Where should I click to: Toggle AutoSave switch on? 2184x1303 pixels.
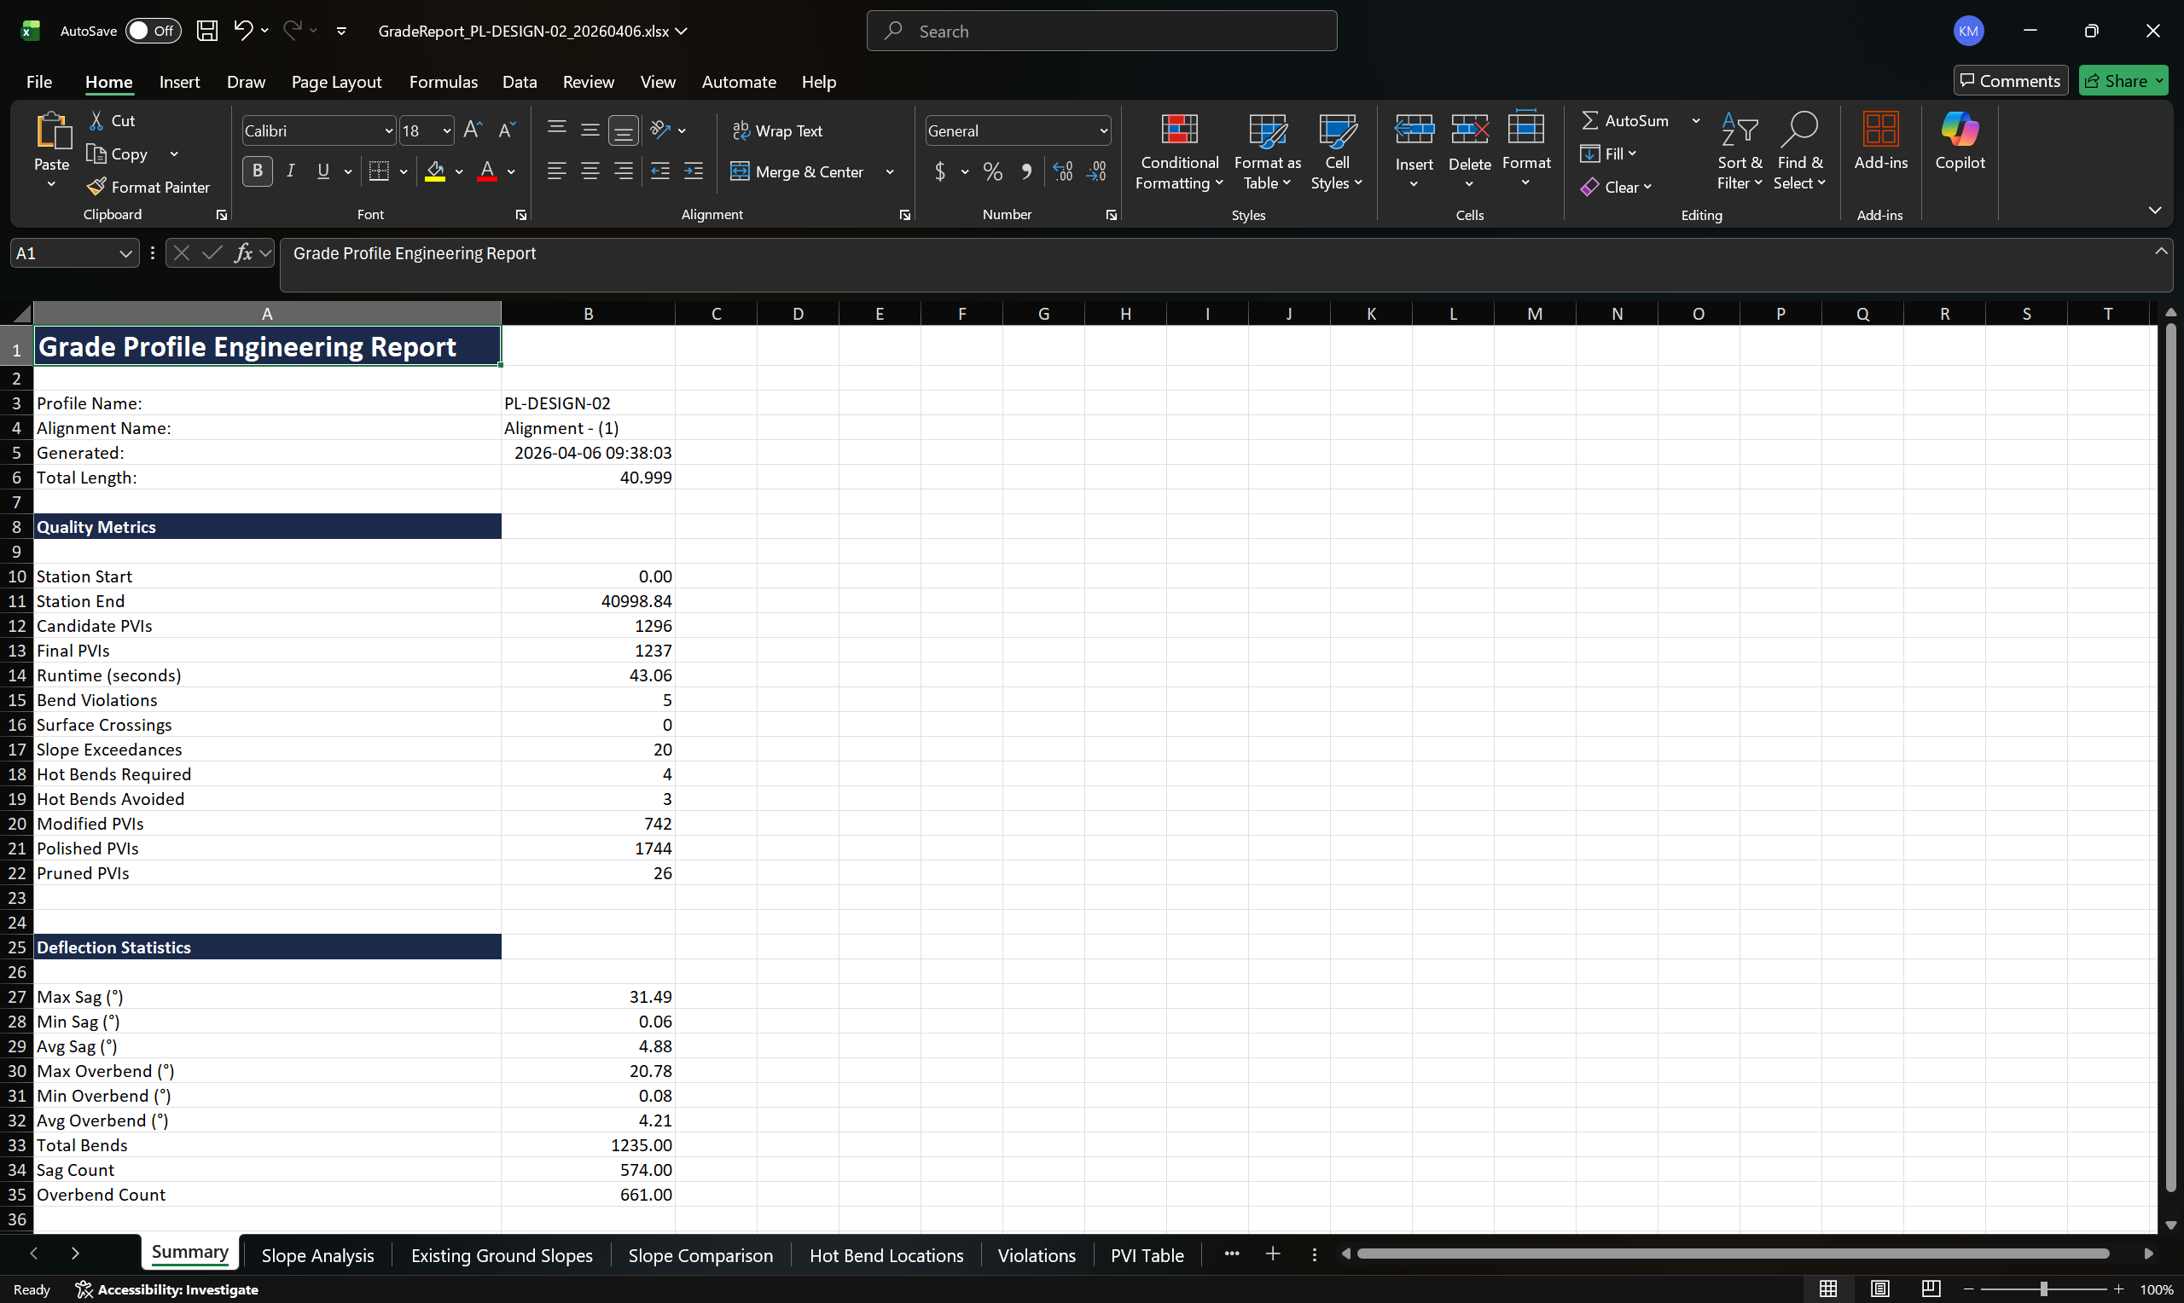[x=152, y=31]
